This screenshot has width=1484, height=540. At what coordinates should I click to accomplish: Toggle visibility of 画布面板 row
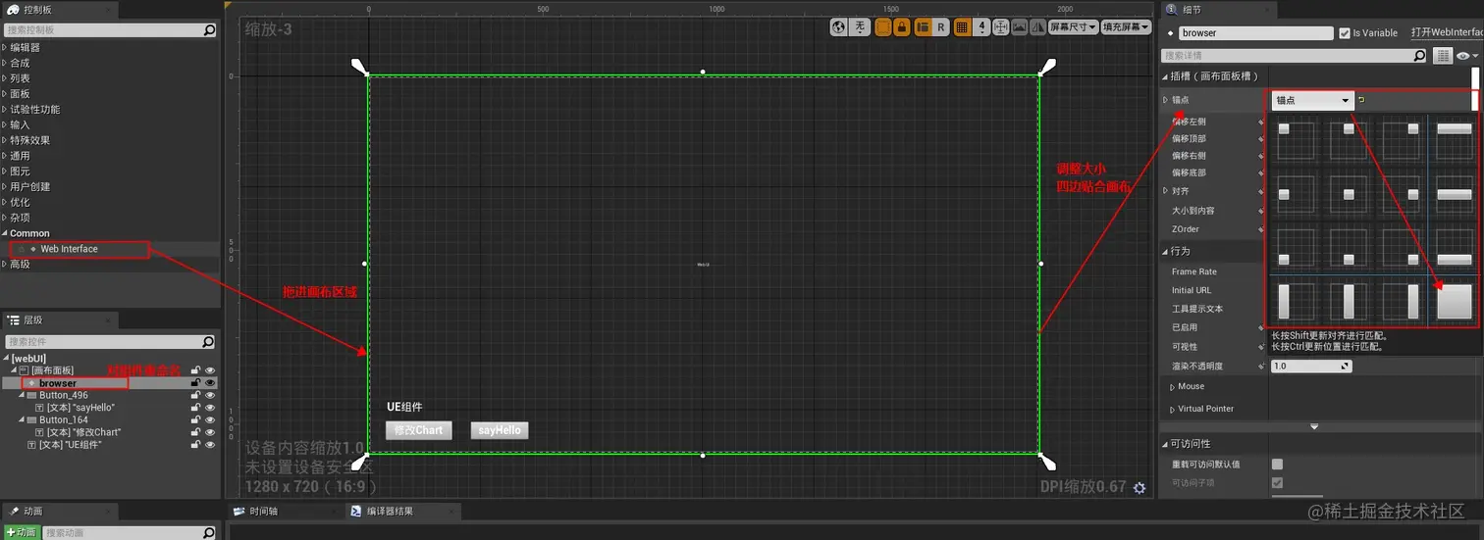[210, 370]
